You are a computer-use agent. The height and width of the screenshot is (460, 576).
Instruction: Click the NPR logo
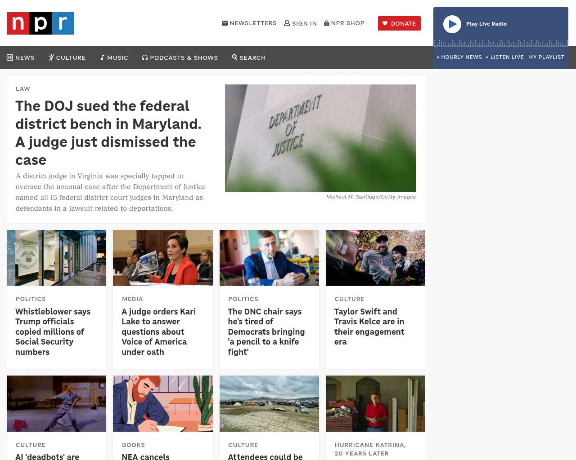(x=40, y=23)
